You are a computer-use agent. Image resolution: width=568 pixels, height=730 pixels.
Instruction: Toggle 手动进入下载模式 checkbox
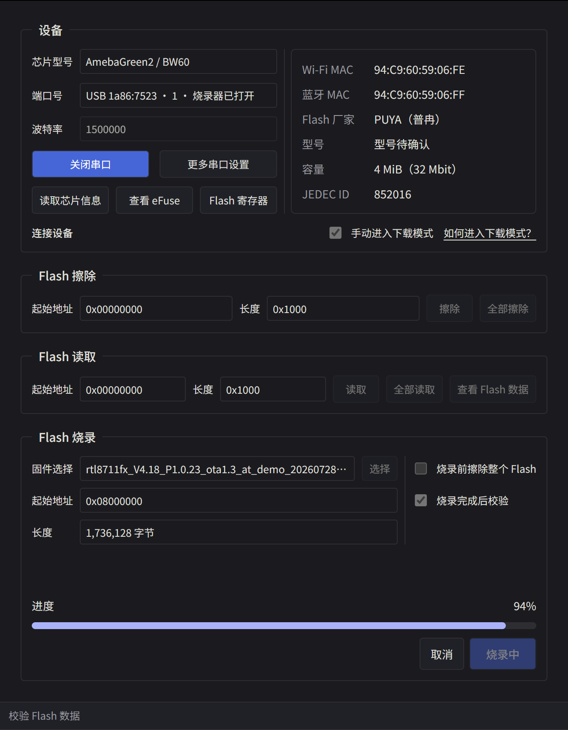tap(335, 233)
